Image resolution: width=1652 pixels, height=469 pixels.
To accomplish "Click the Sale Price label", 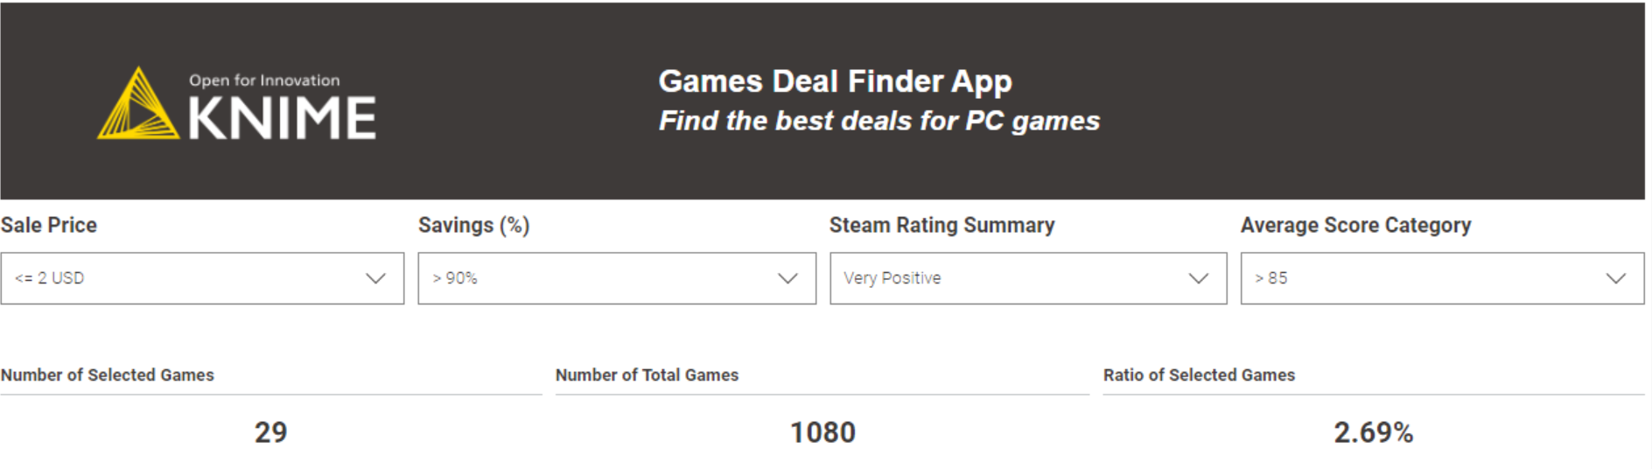I will click(49, 225).
